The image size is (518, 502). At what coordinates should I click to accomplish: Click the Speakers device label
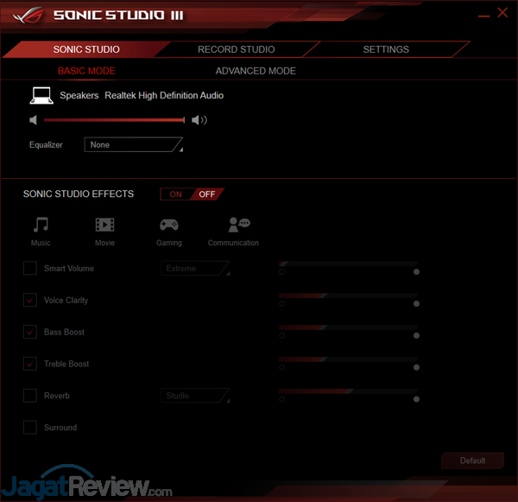(79, 95)
